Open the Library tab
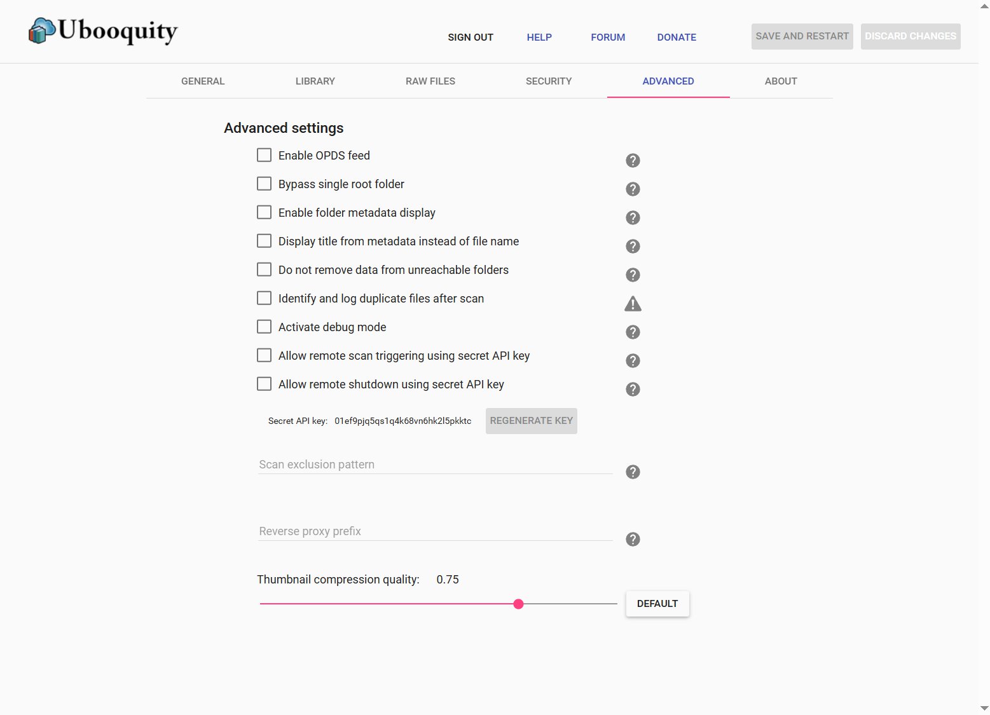This screenshot has height=715, width=990. coord(315,81)
